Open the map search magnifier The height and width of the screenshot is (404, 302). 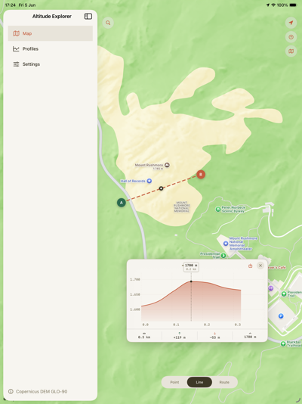click(x=108, y=23)
